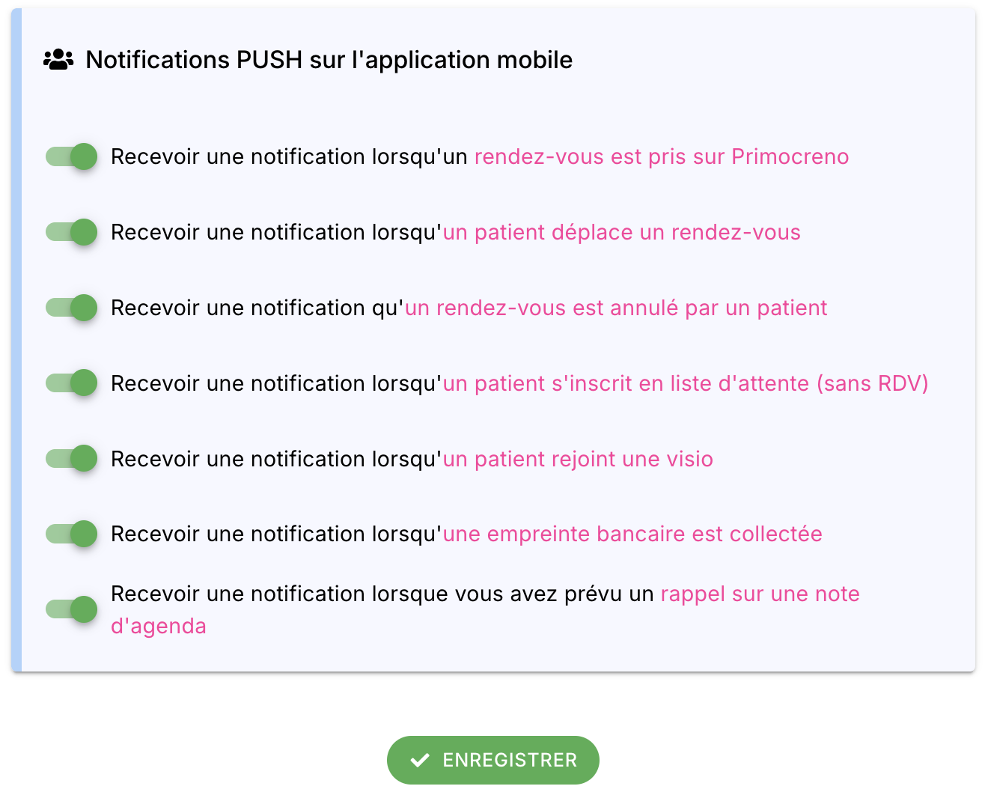Click "un patient déplace un rendez-vous" text
The image size is (985, 801).
(621, 233)
